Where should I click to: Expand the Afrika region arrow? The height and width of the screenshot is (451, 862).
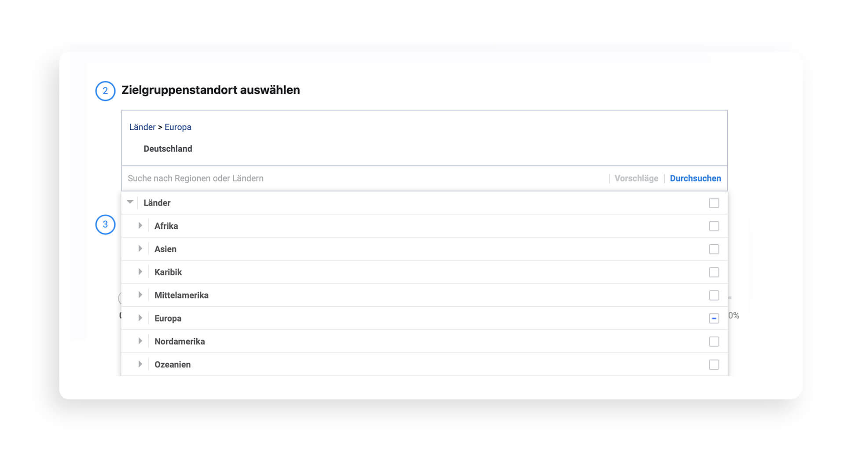140,226
